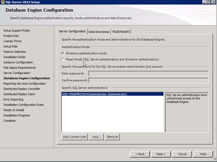Click the SQL Server Setup title bar icon

3,2
